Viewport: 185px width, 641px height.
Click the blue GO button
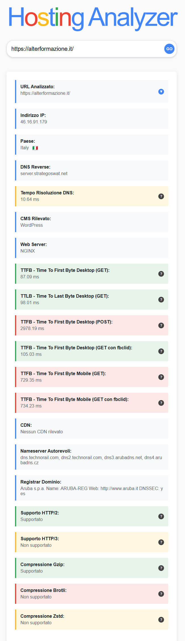(169, 49)
